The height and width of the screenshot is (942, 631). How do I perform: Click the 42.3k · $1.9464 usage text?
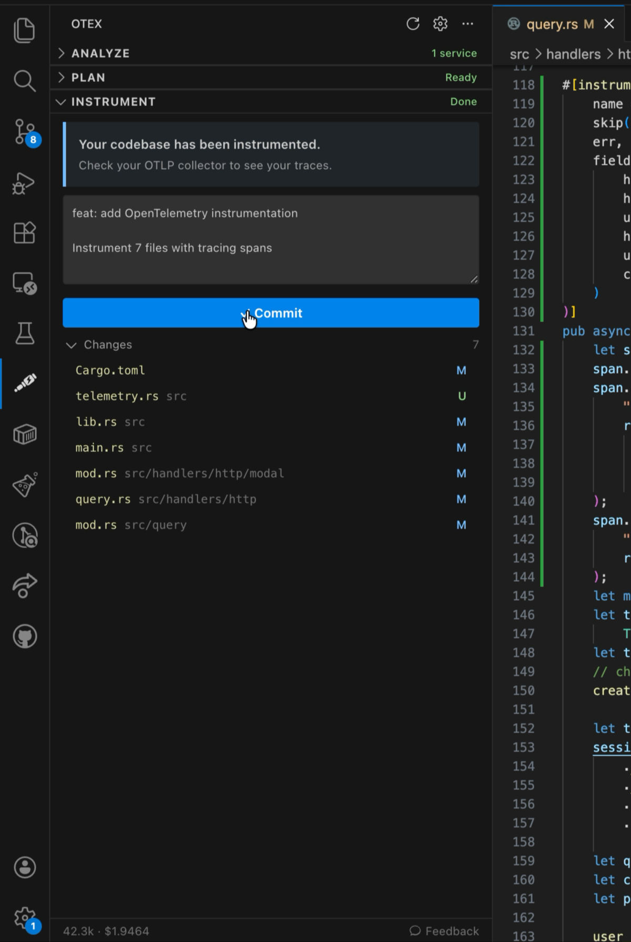coord(106,931)
